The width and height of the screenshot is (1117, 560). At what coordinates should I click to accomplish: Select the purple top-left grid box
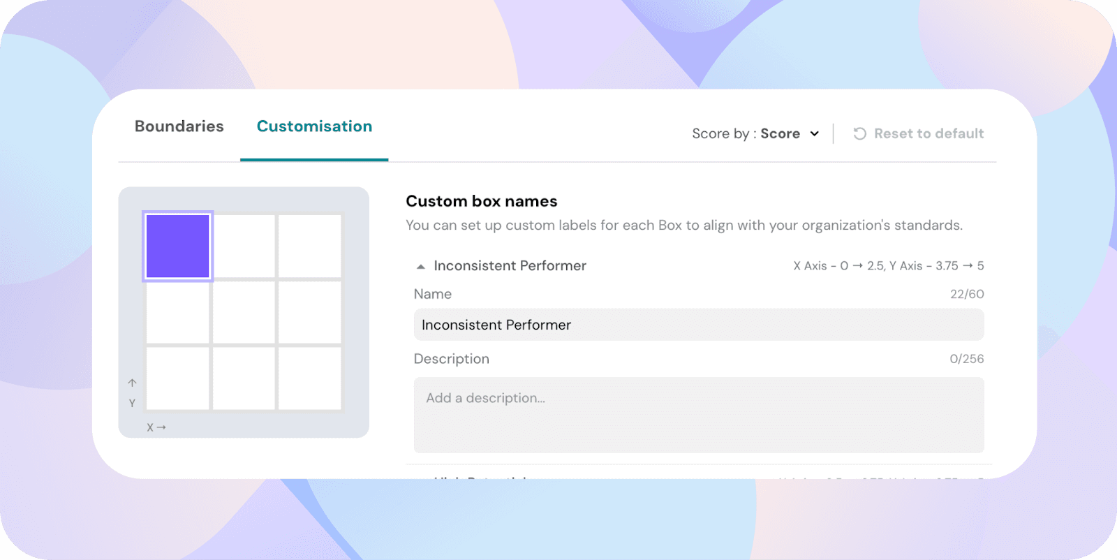tap(177, 246)
